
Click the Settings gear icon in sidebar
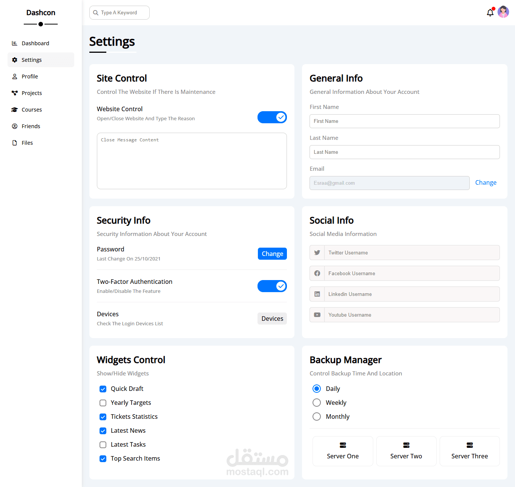(15, 60)
